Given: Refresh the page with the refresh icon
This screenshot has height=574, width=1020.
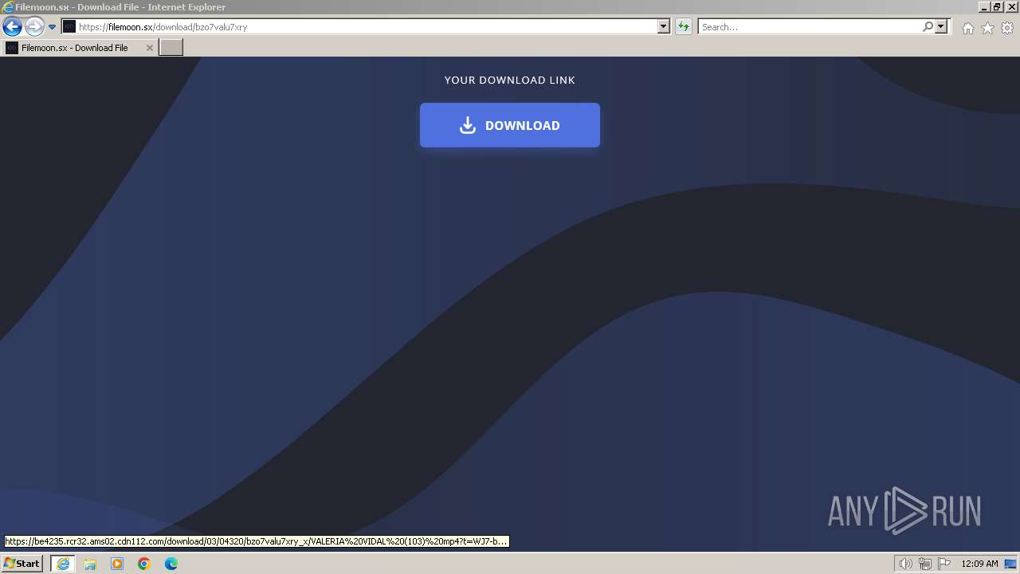Looking at the screenshot, I should (684, 27).
